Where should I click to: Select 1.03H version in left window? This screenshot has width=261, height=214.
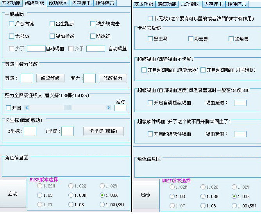(x=71, y=195)
